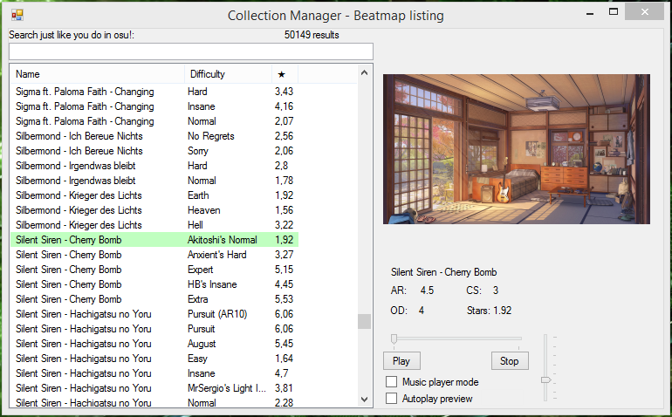Click the list scrollbar down arrow
The image size is (672, 417).
coord(364,399)
